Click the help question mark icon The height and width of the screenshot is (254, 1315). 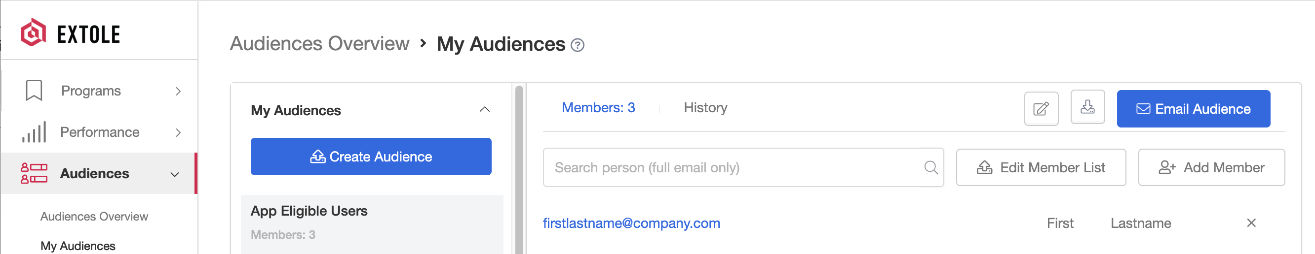coord(578,45)
